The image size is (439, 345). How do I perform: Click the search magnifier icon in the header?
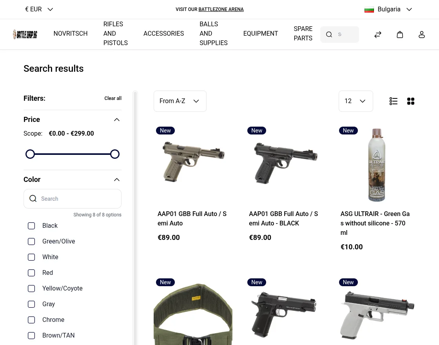click(329, 34)
